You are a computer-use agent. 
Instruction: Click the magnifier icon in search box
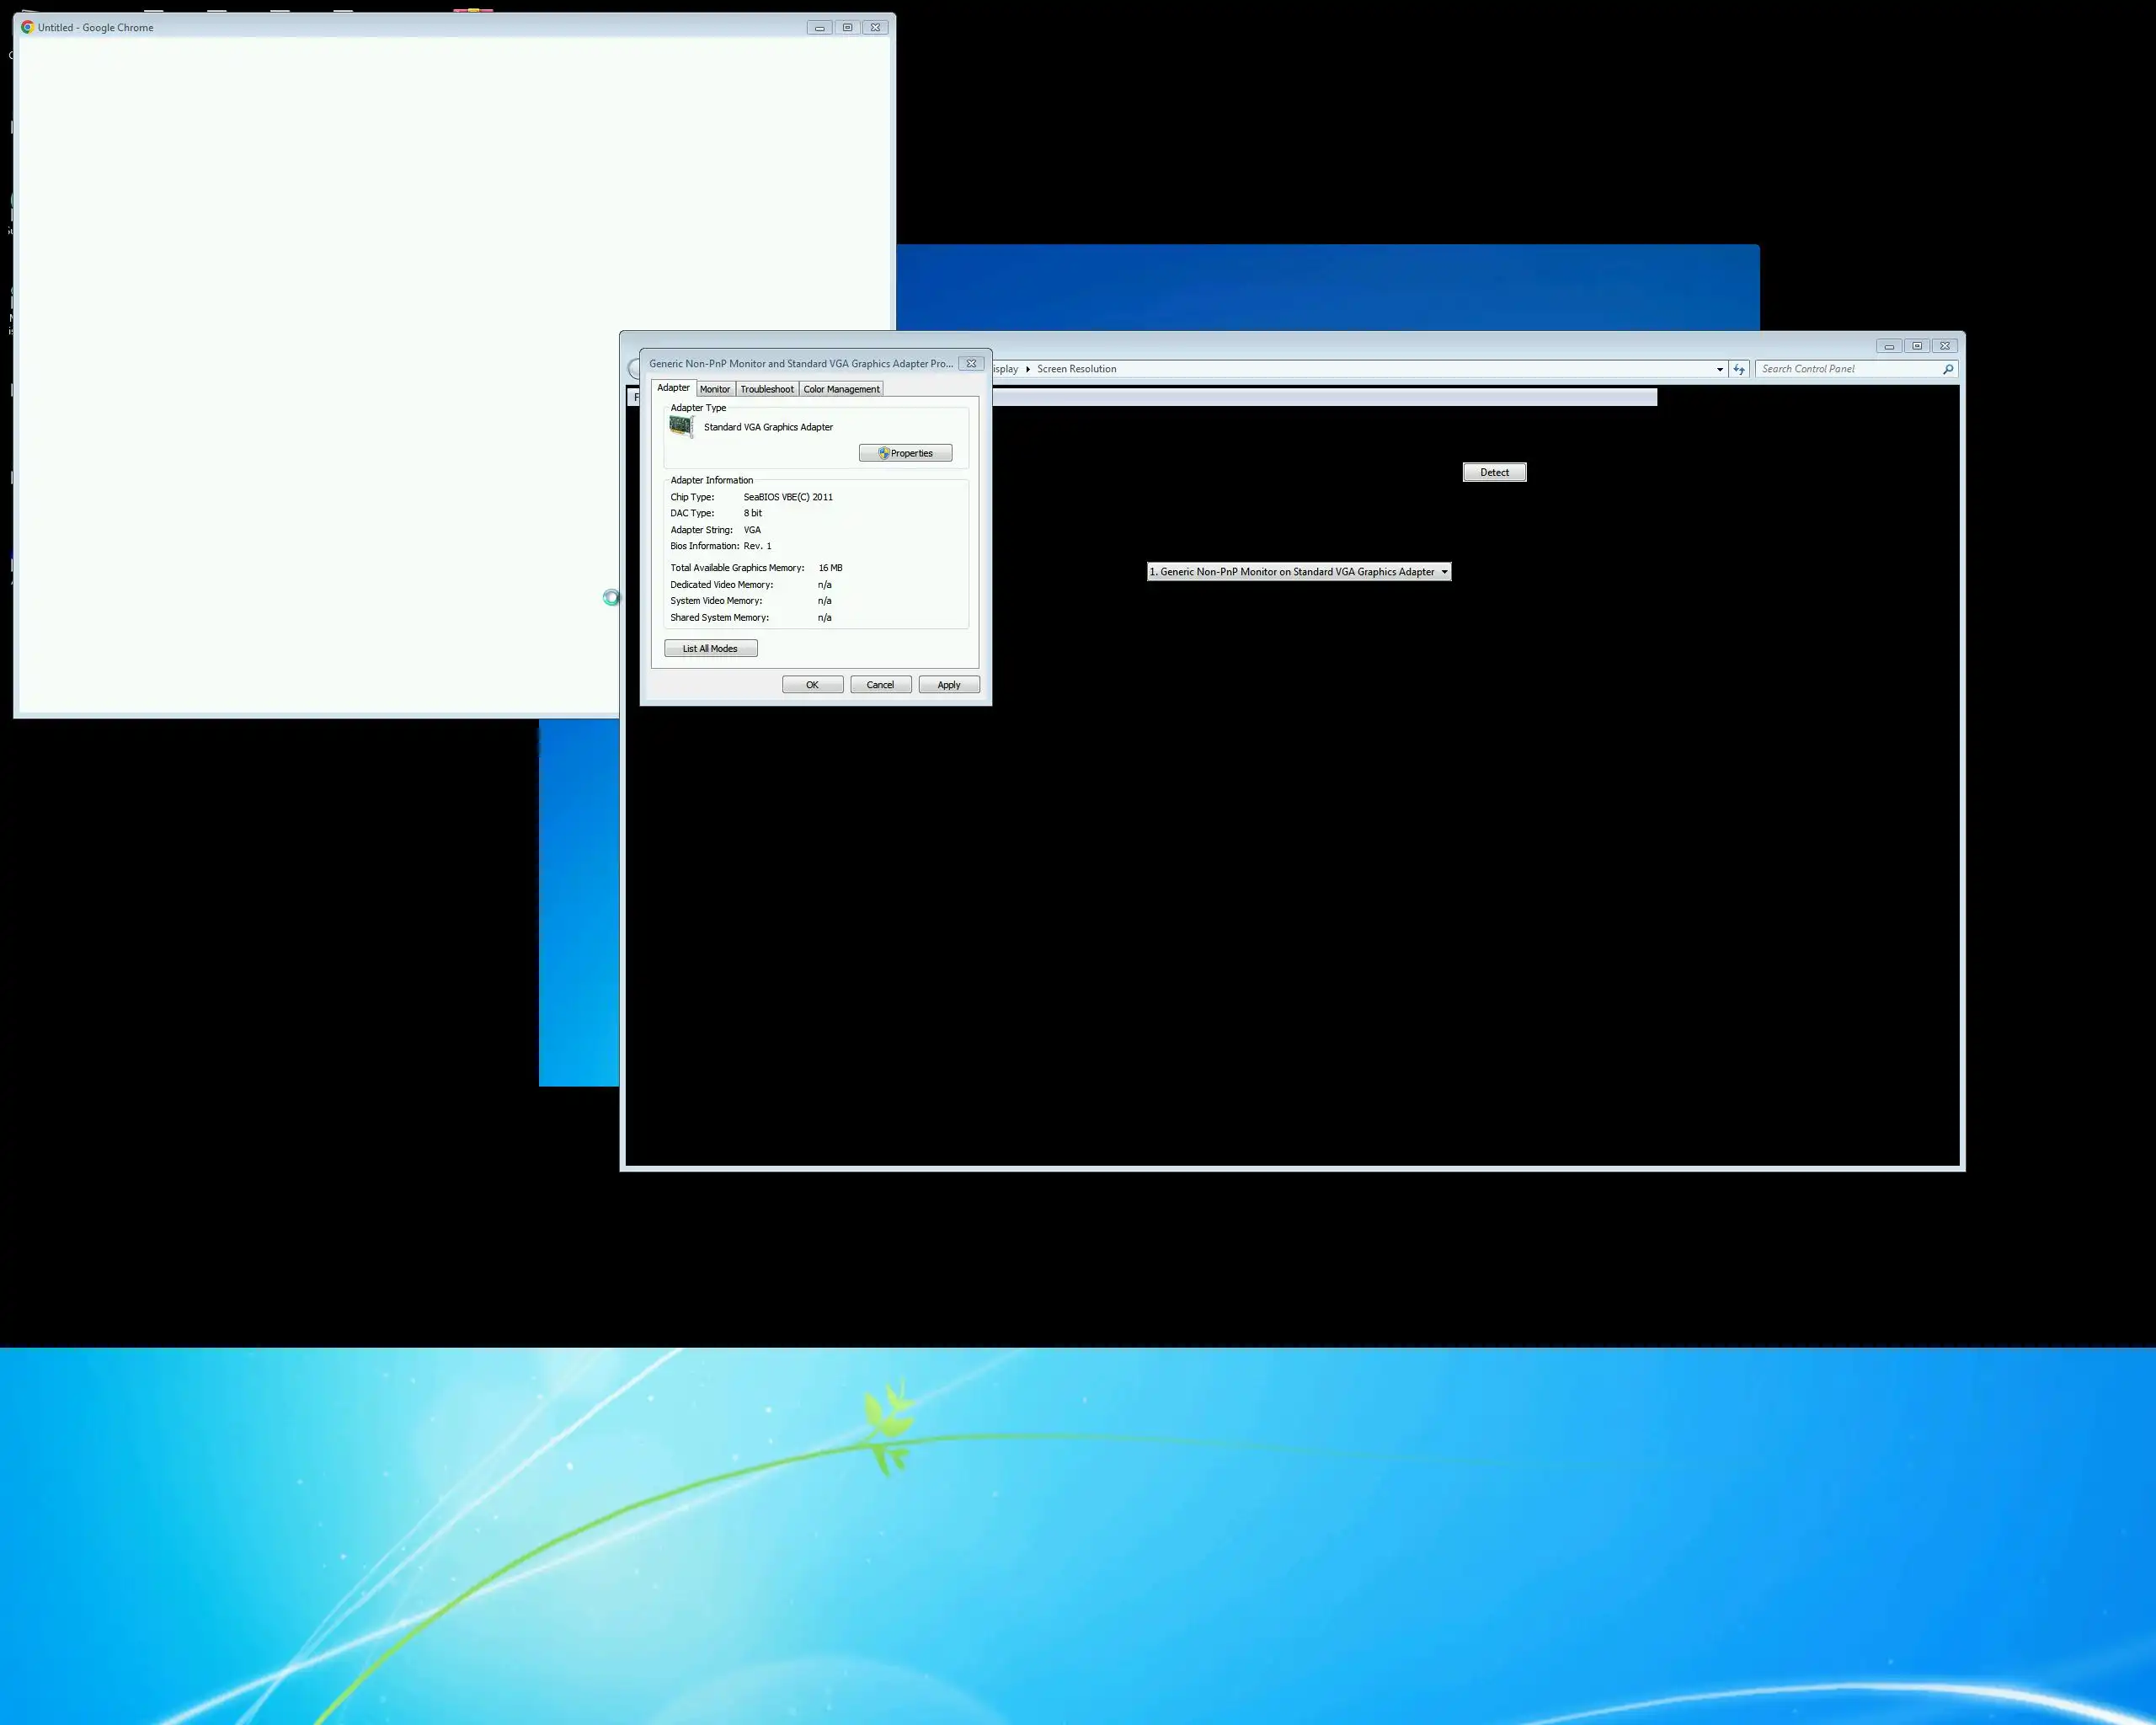click(x=1947, y=369)
